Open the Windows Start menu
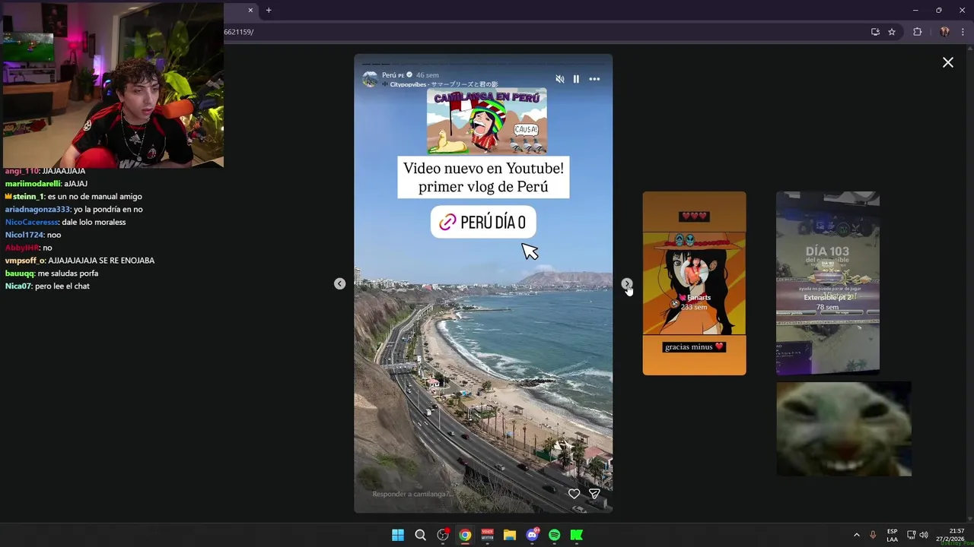The height and width of the screenshot is (547, 974). 398,535
